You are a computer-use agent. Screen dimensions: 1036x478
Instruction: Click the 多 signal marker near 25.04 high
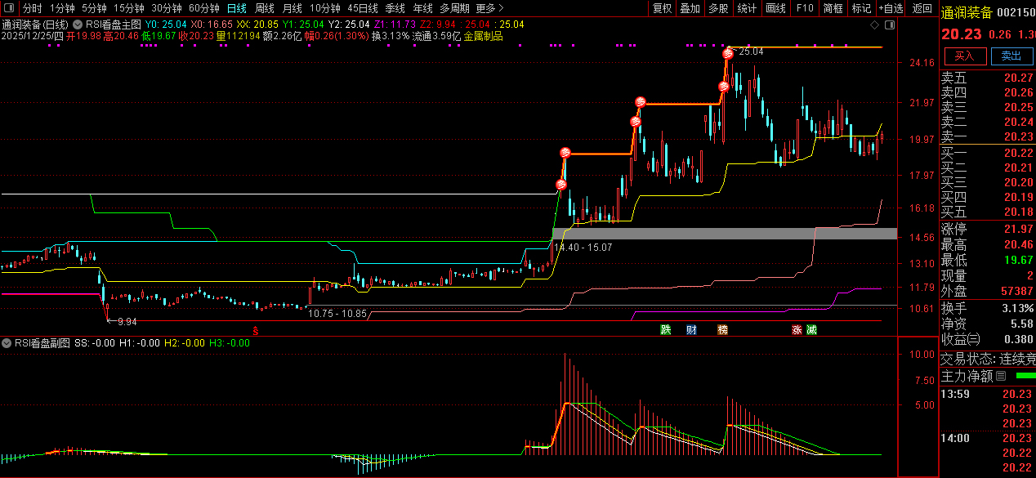coord(727,54)
